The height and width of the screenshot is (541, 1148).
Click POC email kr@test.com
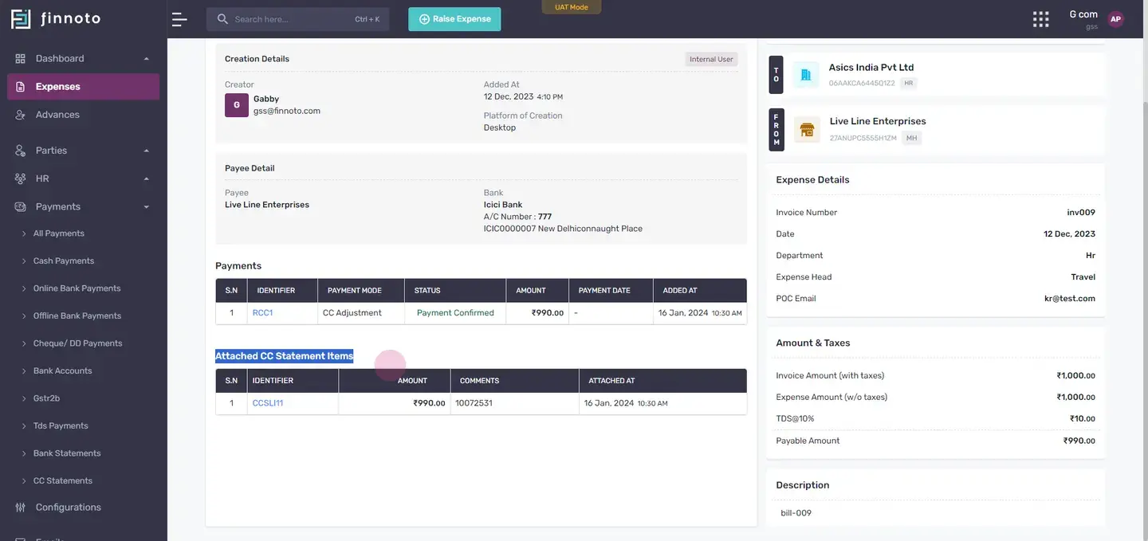1070,299
